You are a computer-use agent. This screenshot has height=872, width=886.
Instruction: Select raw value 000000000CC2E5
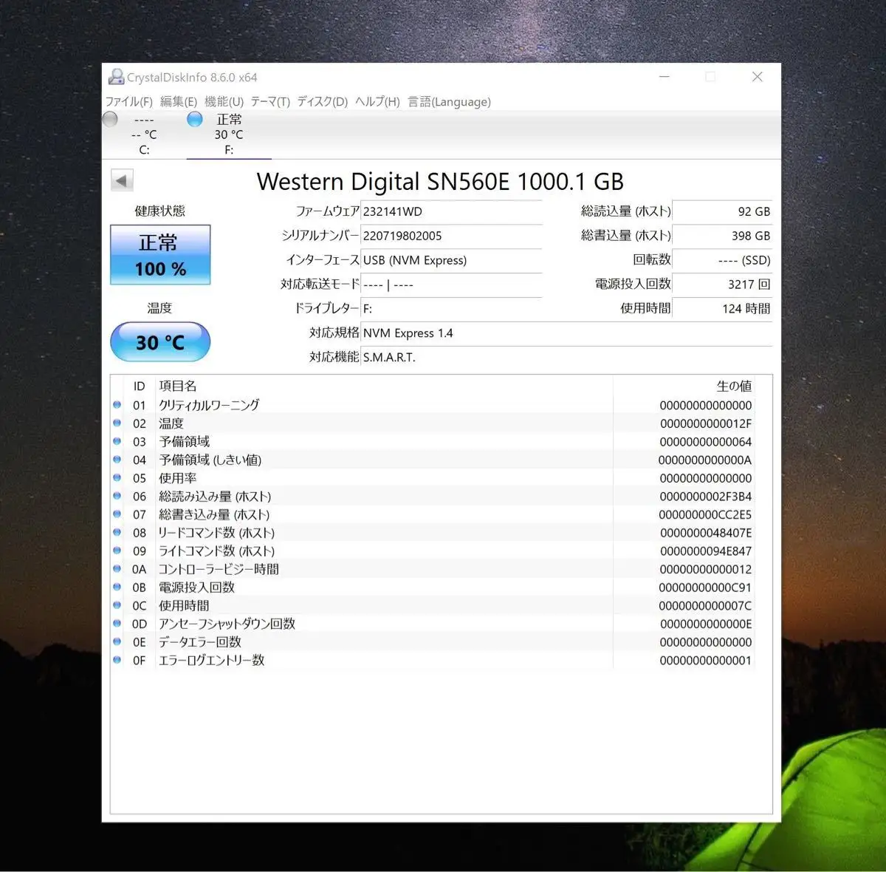[x=706, y=514]
